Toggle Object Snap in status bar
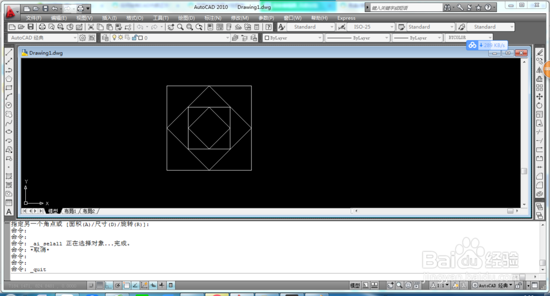The height and width of the screenshot is (296, 550). pos(127,286)
